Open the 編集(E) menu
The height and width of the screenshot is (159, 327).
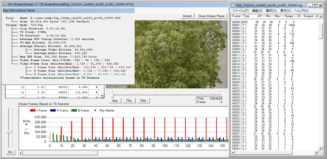257,11
